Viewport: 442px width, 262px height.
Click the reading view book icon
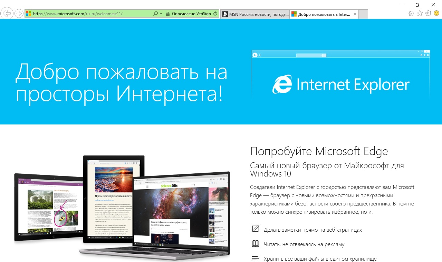256,244
